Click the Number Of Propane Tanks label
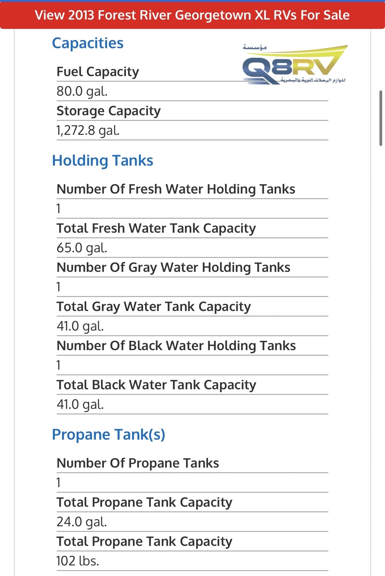 pos(138,463)
